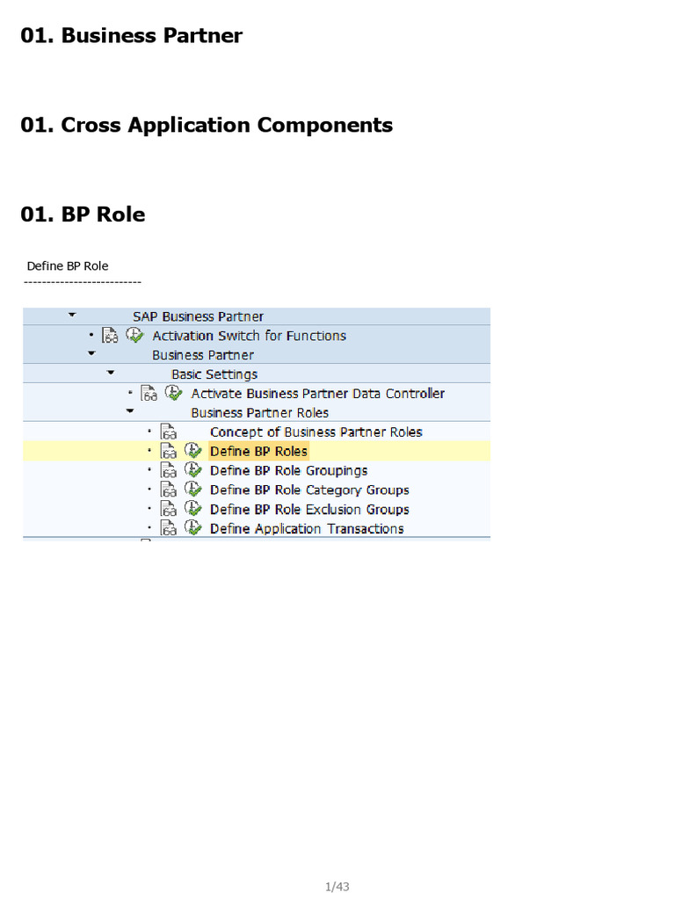Select Define BP Role Groupings entry
Viewport: 675px width, 900px height.
click(288, 471)
